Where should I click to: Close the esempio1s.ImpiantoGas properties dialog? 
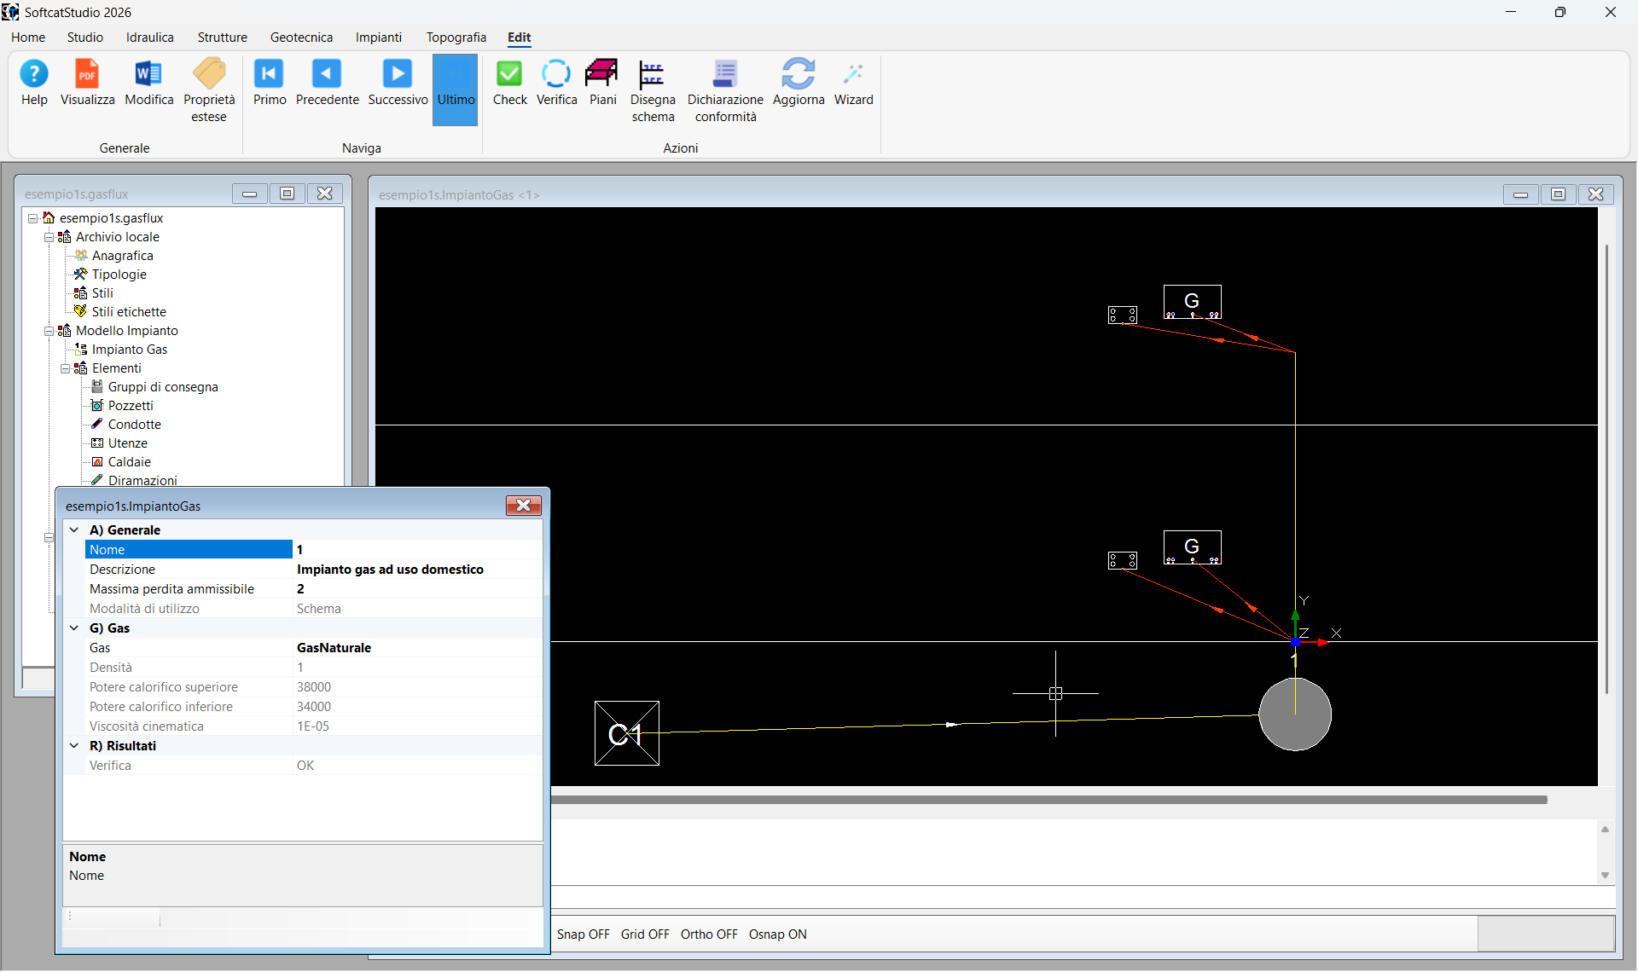click(523, 506)
